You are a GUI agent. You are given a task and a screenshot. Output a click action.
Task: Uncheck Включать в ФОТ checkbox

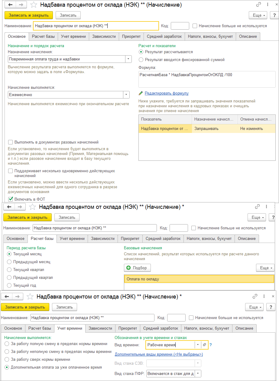[x=11, y=199]
